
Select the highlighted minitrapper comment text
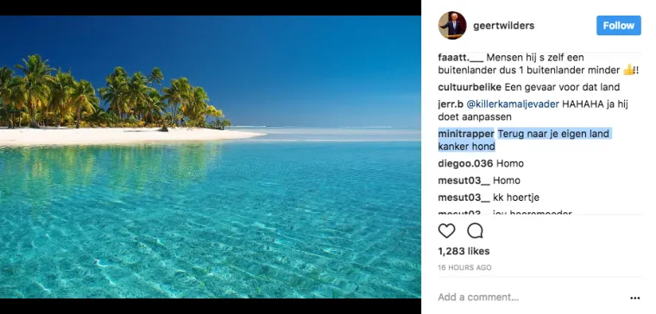525,140
